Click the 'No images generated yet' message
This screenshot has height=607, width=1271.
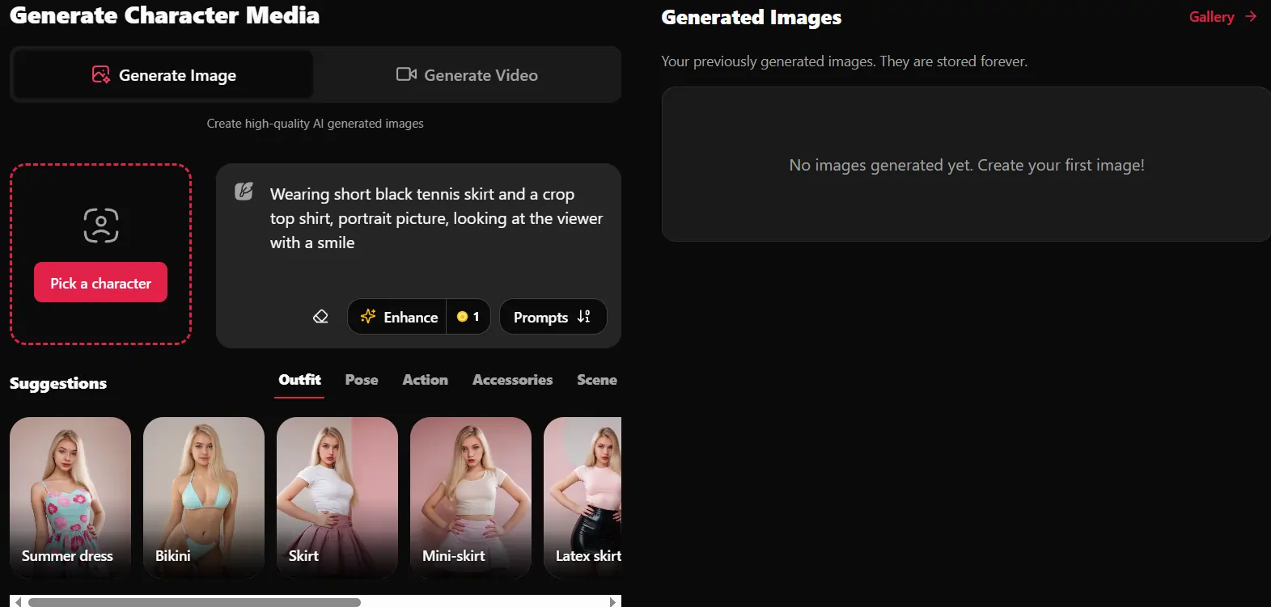coord(967,165)
